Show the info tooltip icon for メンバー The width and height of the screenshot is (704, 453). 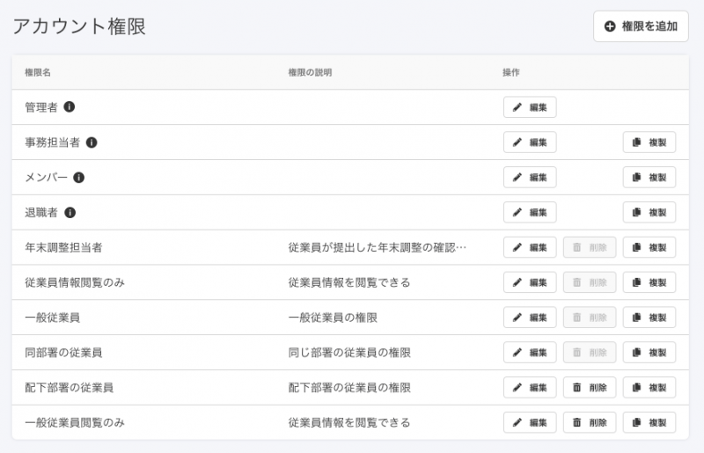[x=78, y=178]
